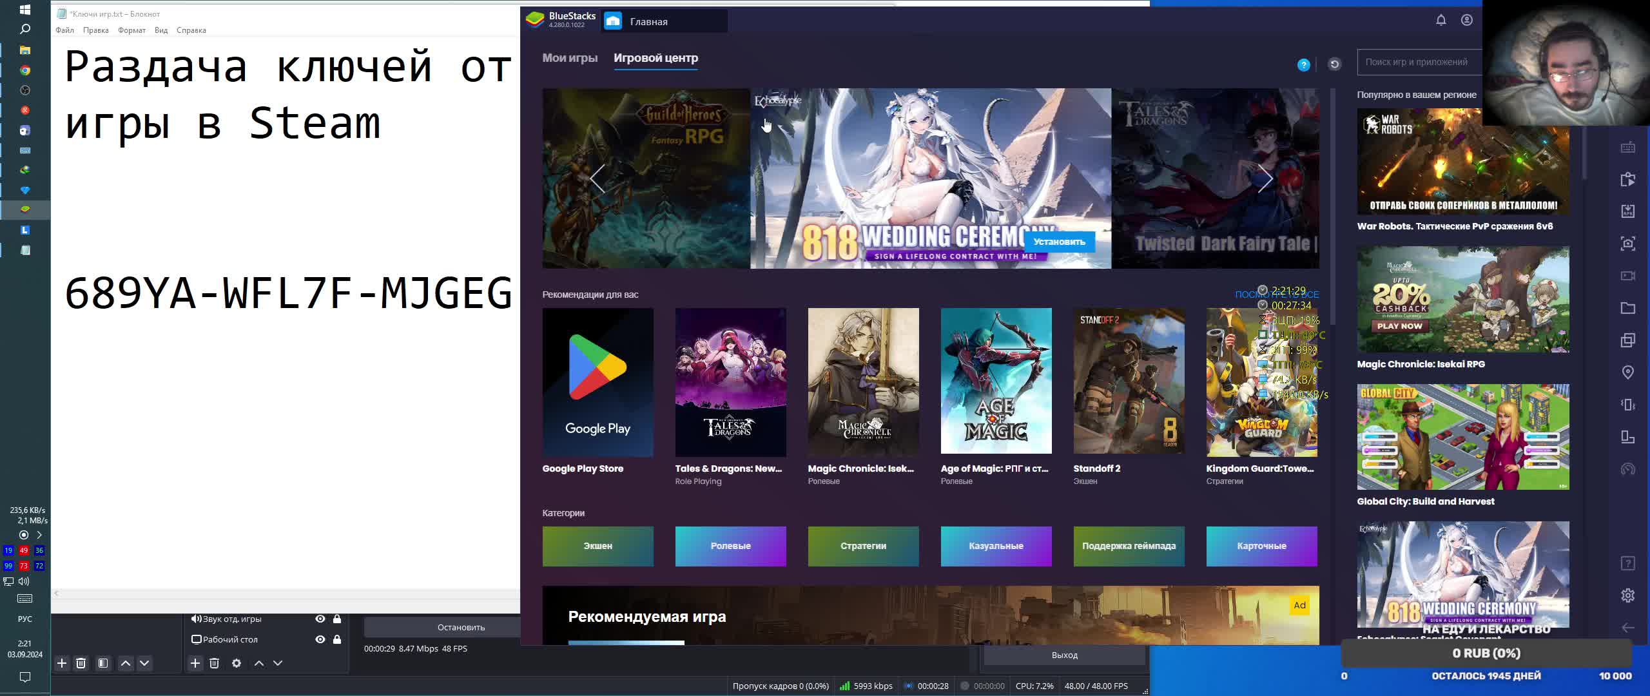Hide the Звук отд. игры source
Image resolution: width=1650 pixels, height=696 pixels.
320,619
